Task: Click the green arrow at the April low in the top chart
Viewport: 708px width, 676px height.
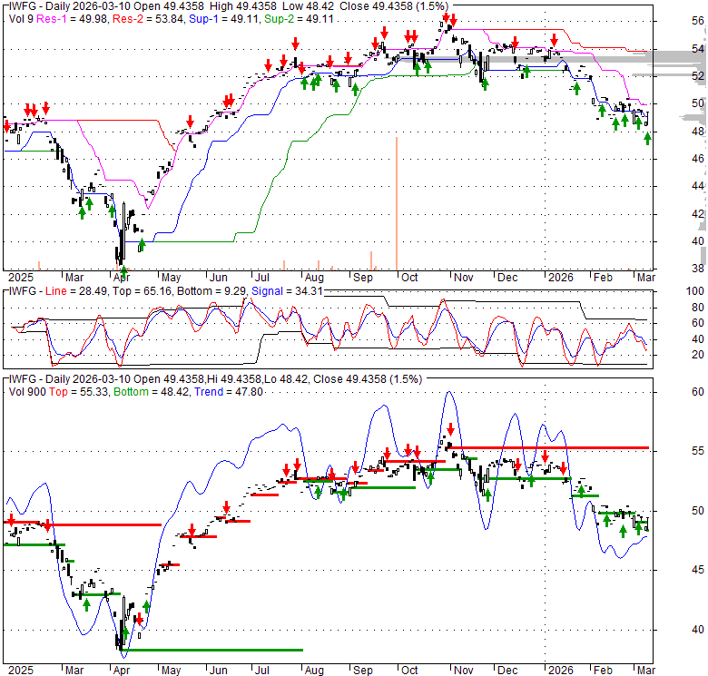Action: click(x=123, y=270)
